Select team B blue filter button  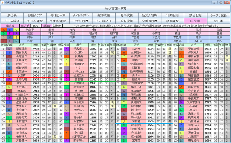[x=10, y=30]
